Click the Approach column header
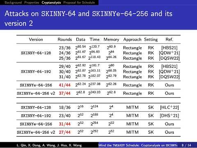Screen dimensions: 197x148 (132, 39)
